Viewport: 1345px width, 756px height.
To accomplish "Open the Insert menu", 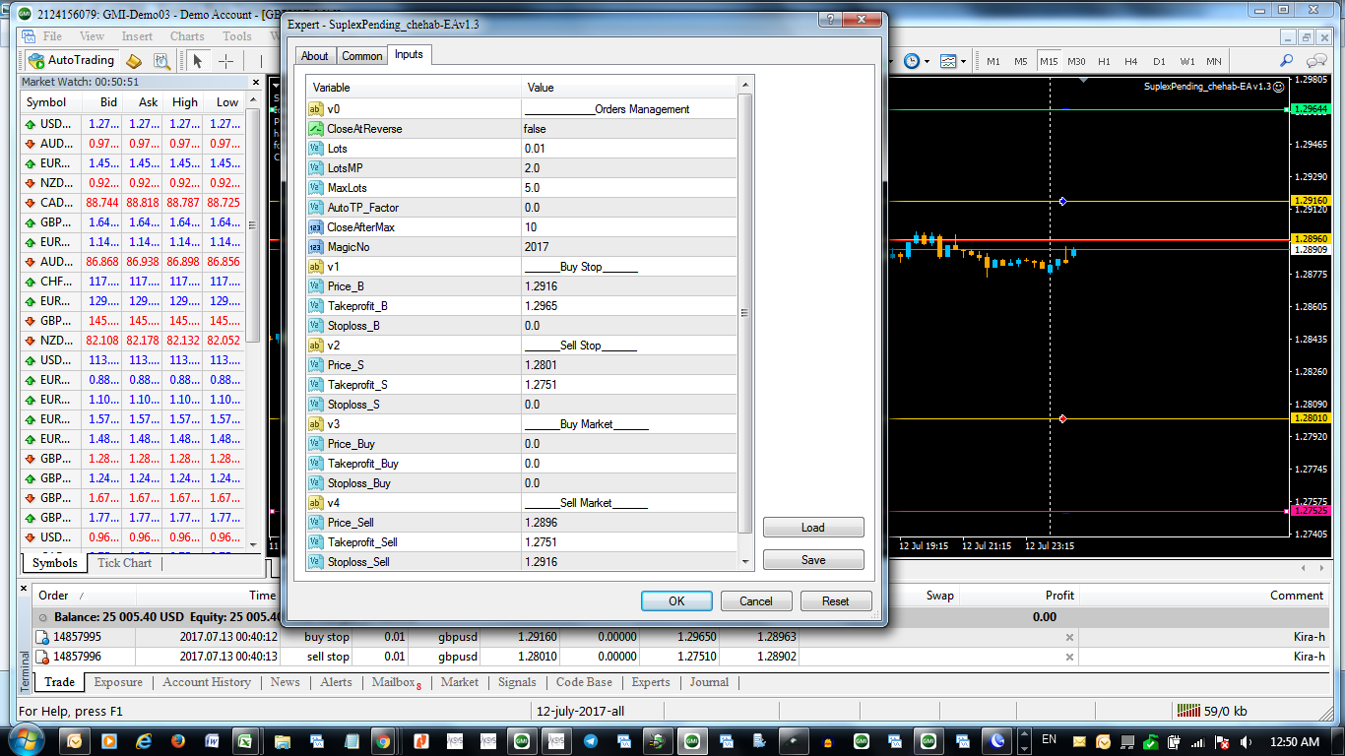I will pos(137,36).
